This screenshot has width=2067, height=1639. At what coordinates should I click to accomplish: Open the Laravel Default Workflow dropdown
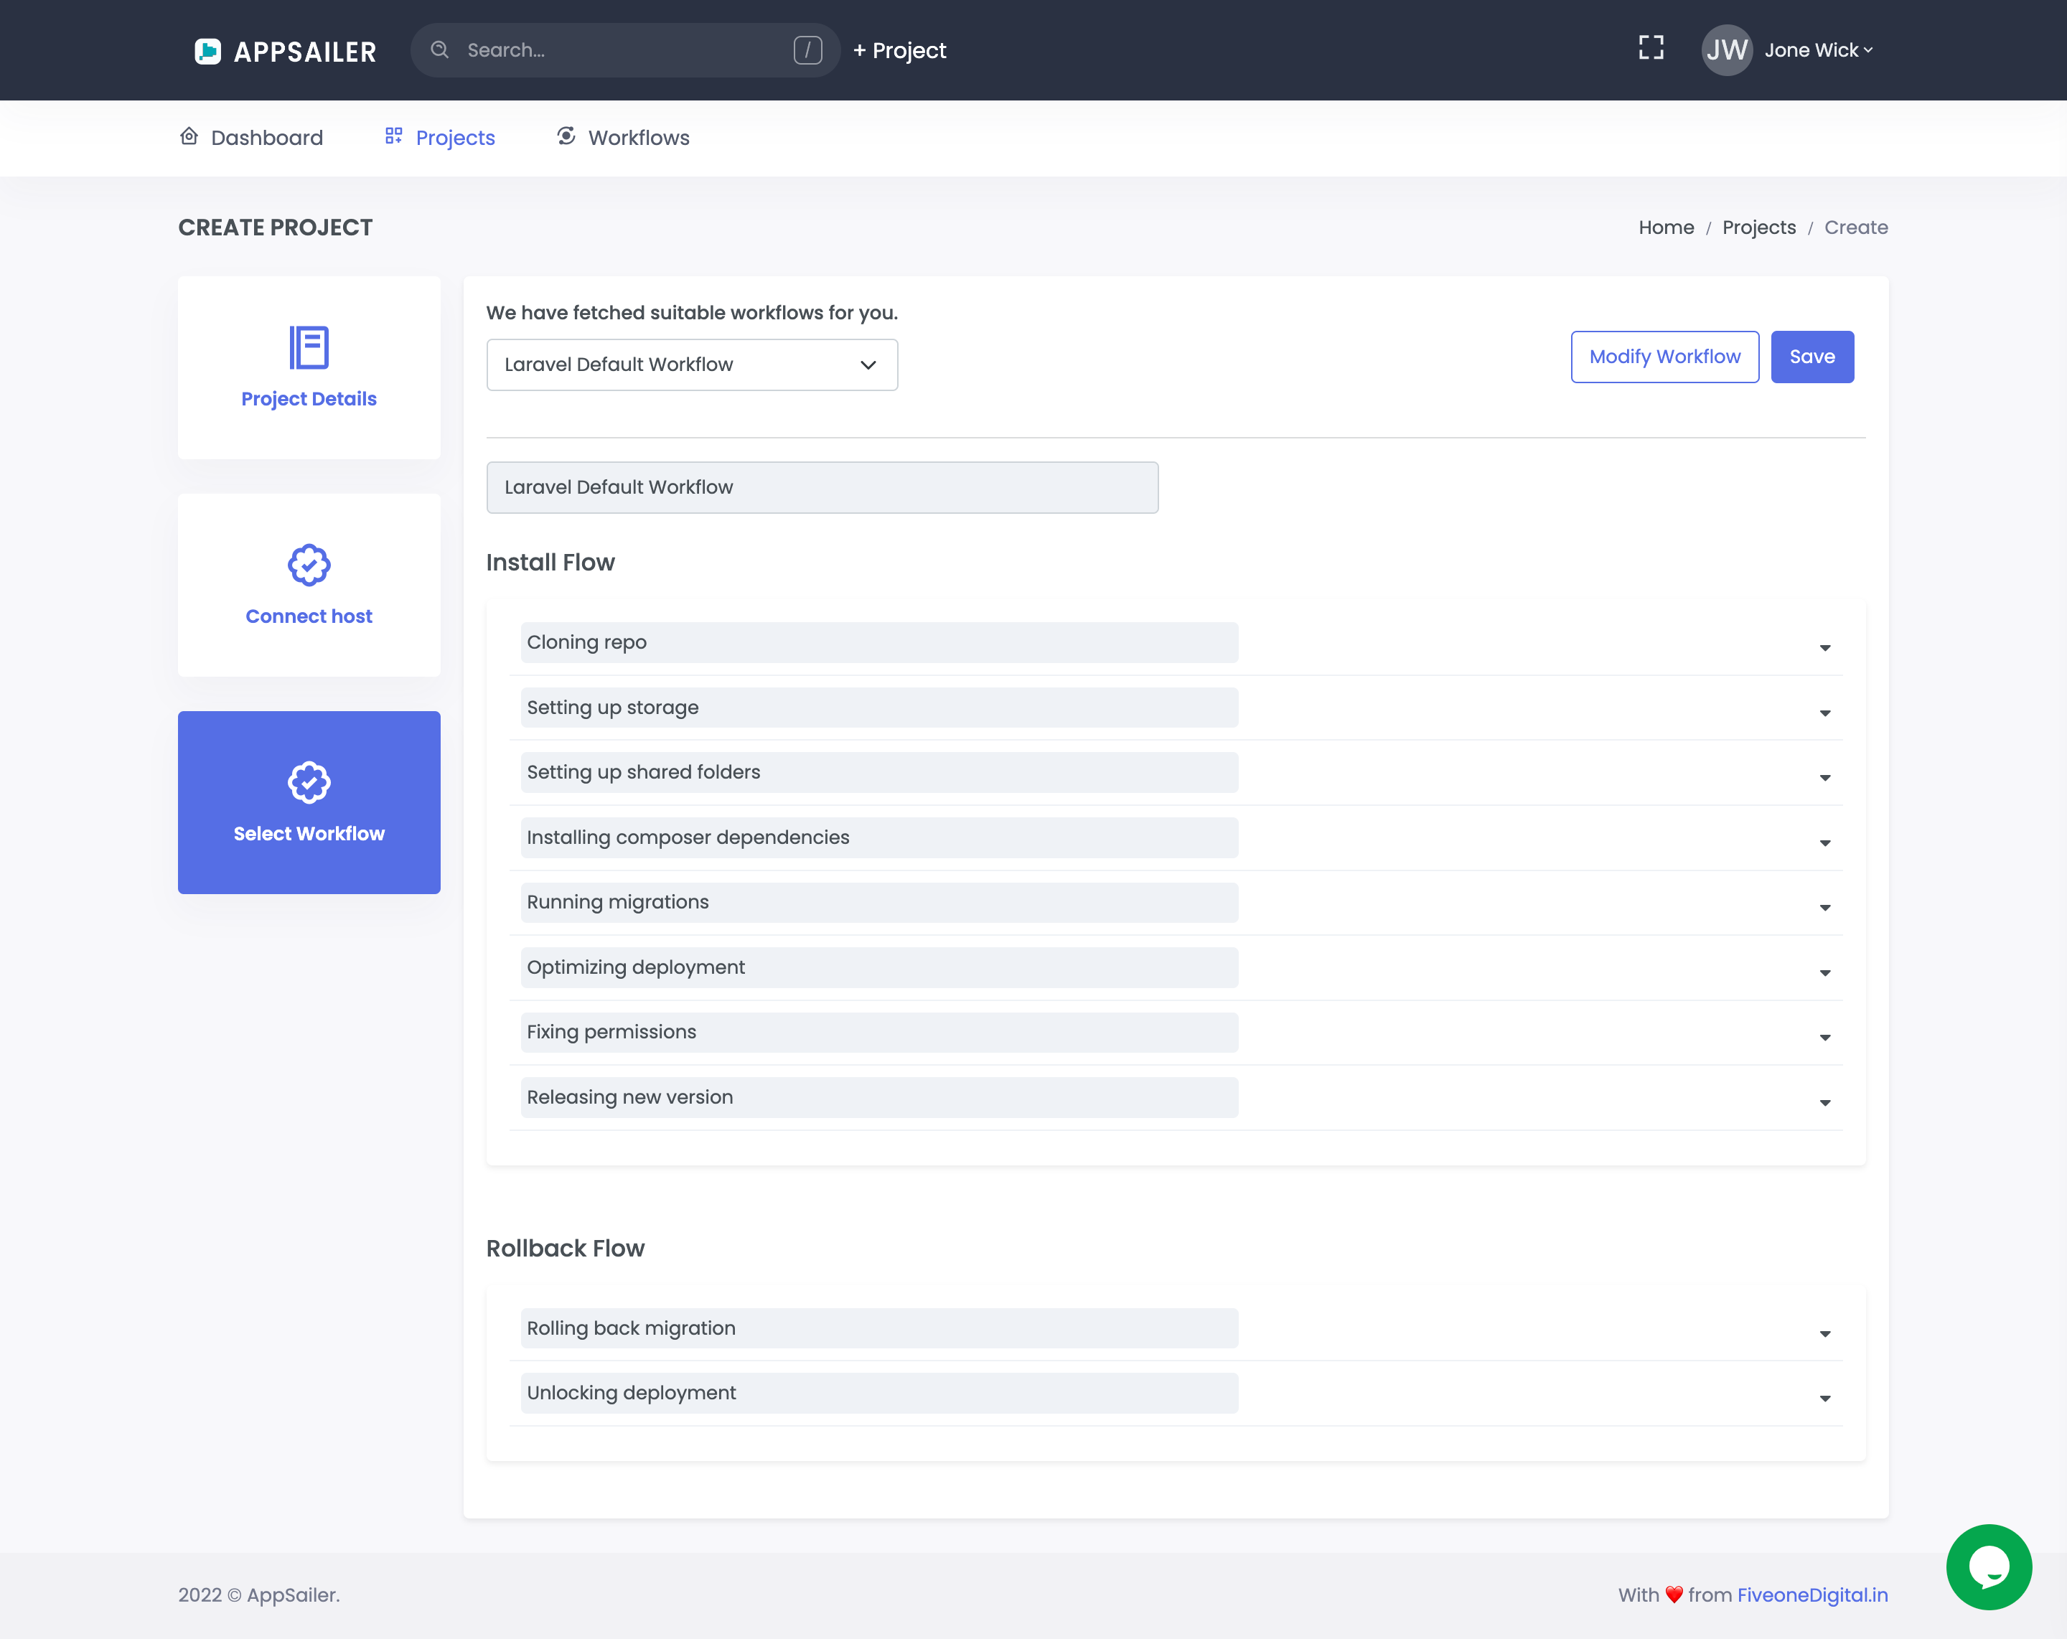coord(691,365)
